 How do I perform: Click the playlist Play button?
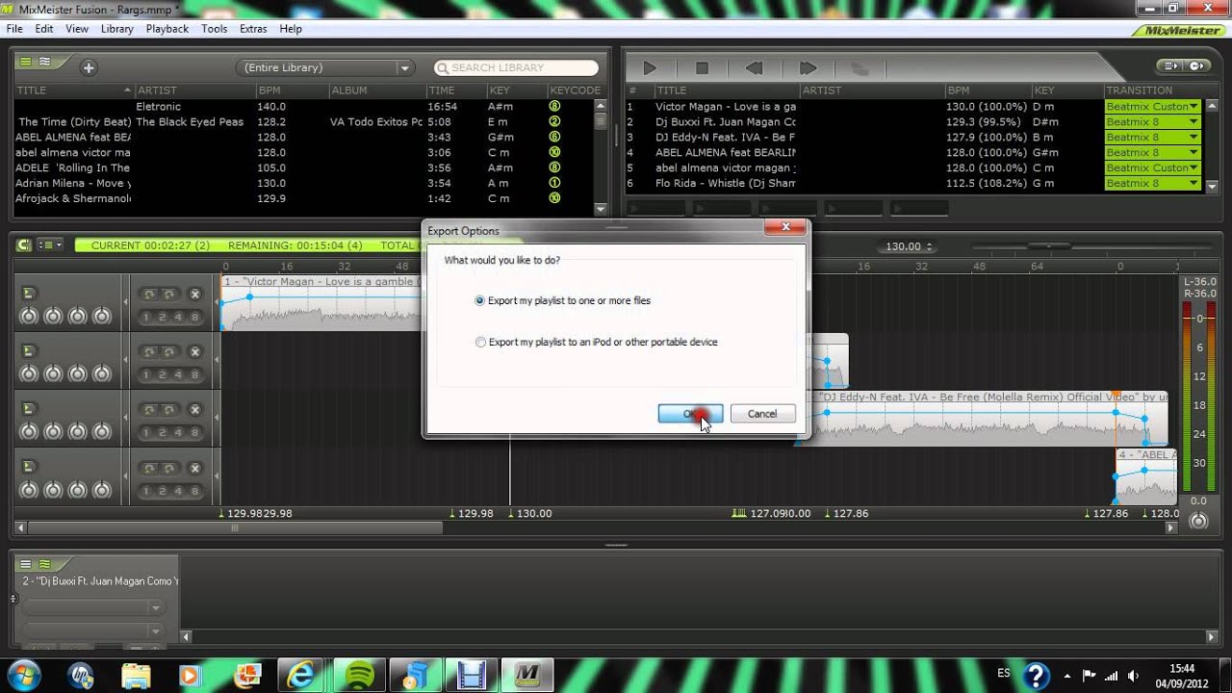click(650, 67)
